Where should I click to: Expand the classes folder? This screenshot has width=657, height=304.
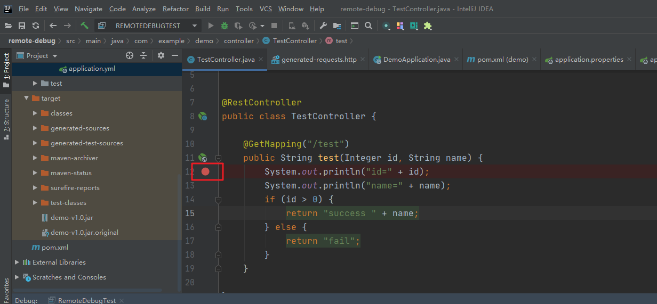click(x=35, y=113)
